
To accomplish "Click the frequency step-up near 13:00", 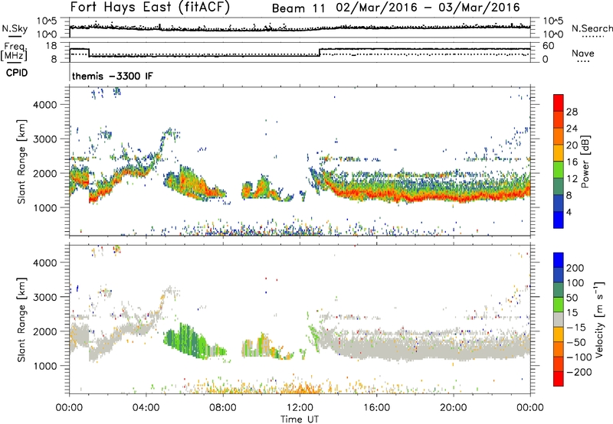I will [320, 52].
